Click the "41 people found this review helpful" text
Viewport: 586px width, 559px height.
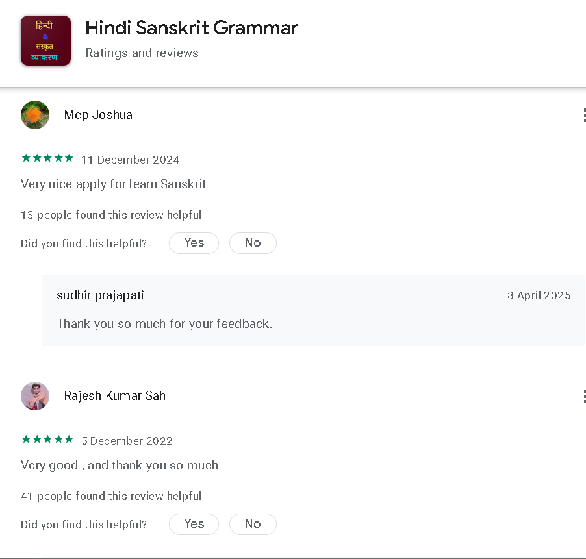click(111, 496)
